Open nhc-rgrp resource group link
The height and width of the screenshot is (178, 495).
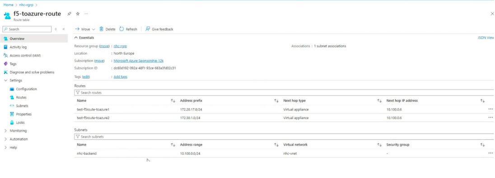tap(120, 46)
